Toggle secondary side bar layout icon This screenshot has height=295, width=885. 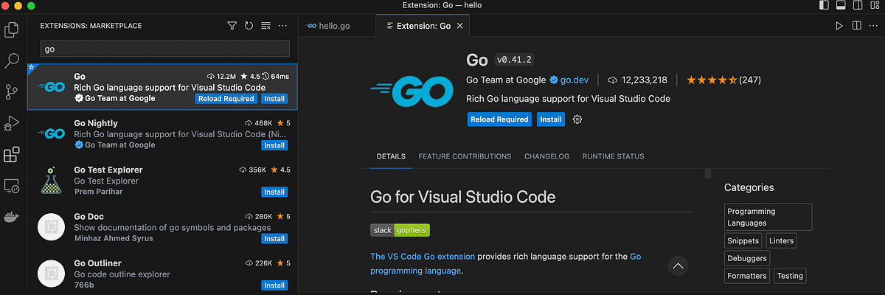(858, 6)
